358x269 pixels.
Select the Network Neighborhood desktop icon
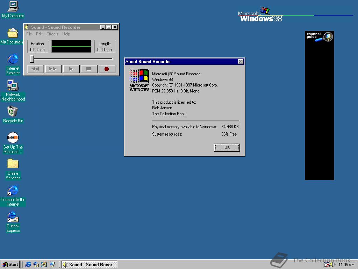point(13,91)
